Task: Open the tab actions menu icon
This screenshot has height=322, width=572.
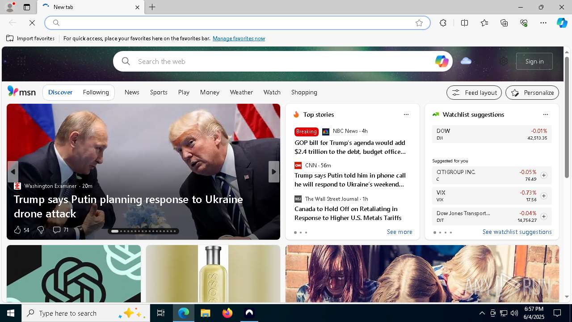Action: [27, 7]
